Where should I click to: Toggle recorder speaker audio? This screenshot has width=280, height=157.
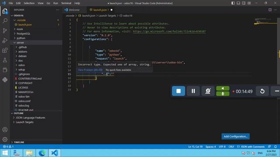click(223, 88)
